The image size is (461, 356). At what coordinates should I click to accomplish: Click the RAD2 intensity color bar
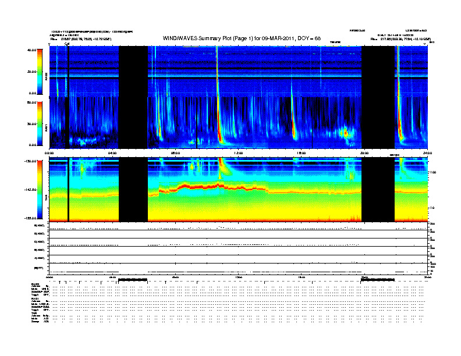point(40,72)
